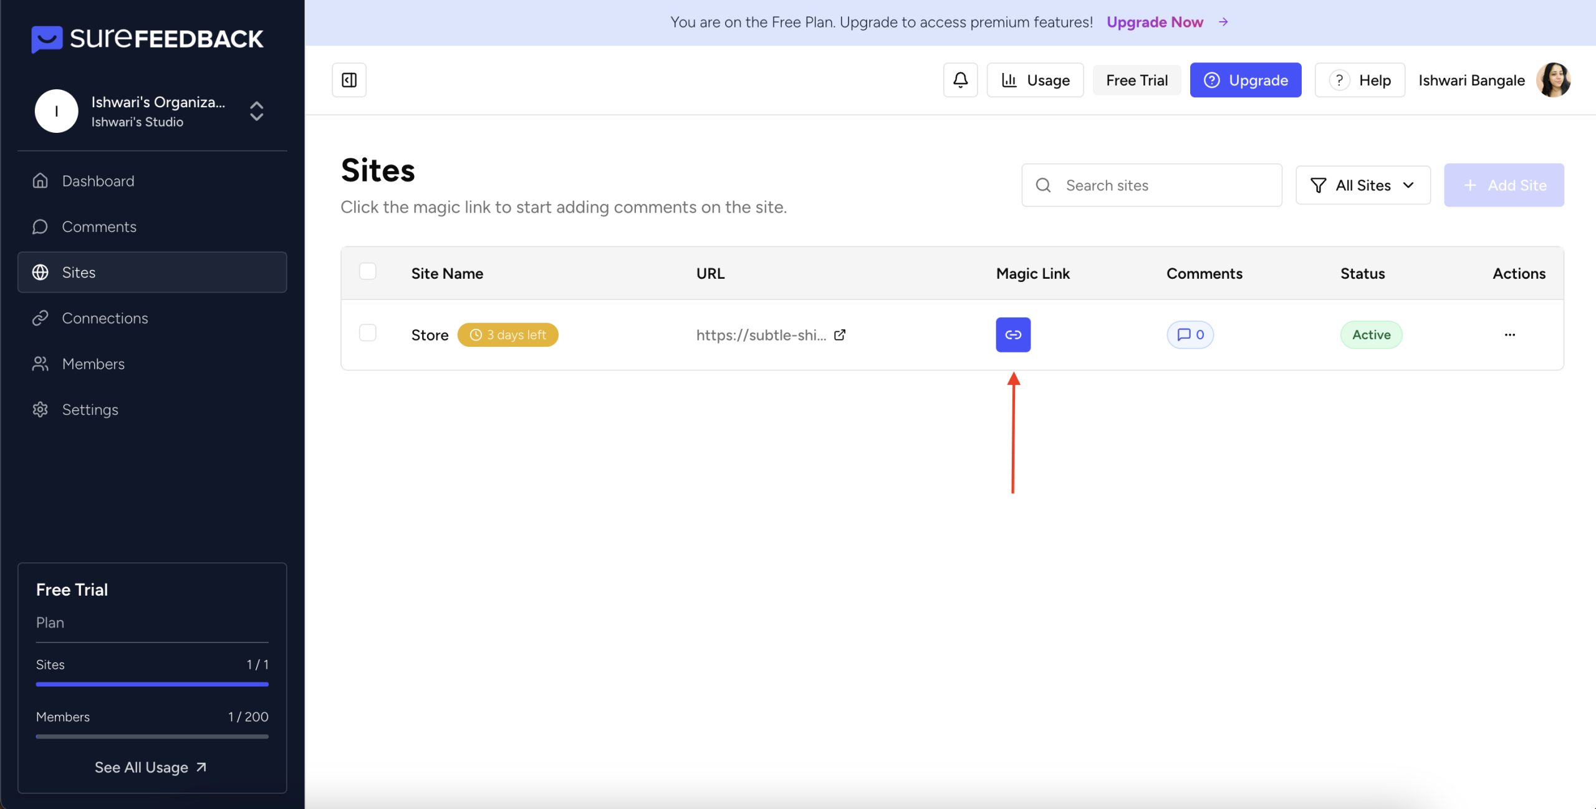Click the Usage chart button
This screenshot has height=809, width=1596.
(1035, 80)
